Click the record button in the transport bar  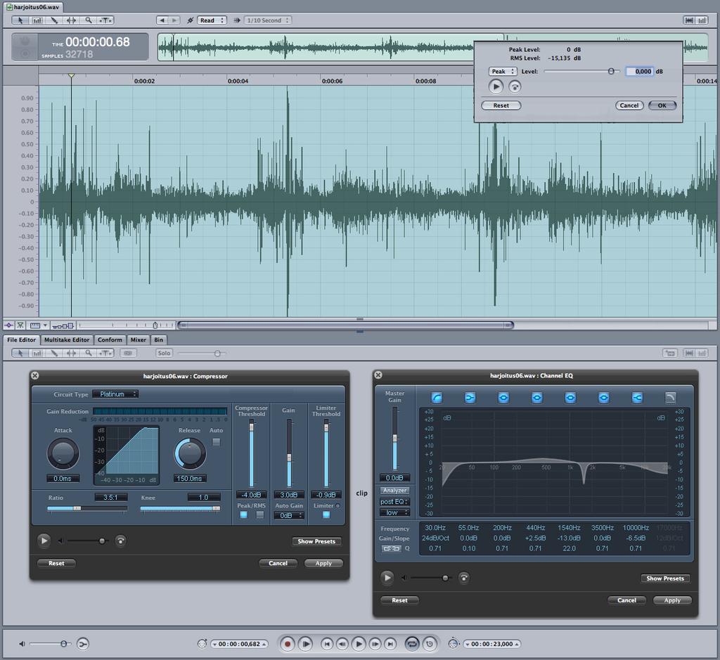click(x=288, y=644)
